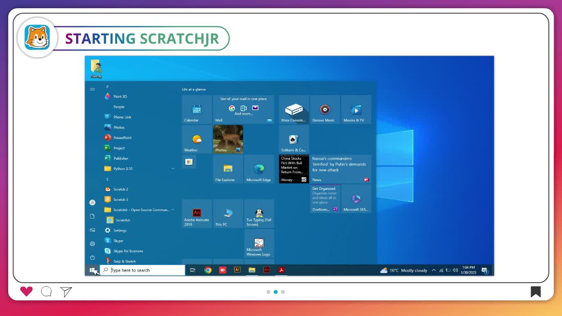Open the Calendar tile
562x316 pixels.
tap(197, 109)
